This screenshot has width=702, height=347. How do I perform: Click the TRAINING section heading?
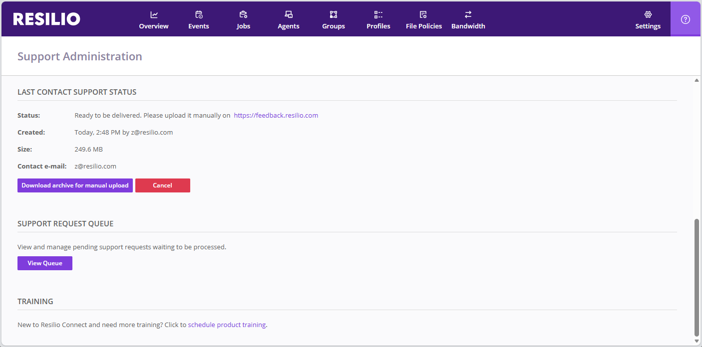[35, 302]
